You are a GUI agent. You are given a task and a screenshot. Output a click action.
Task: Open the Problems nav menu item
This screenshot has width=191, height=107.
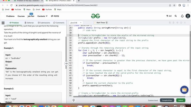(x=10, y=16)
